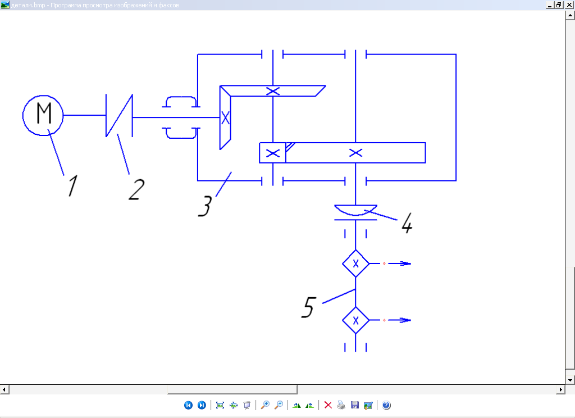Open image for editing
Image resolution: width=575 pixels, height=418 pixels.
(x=368, y=405)
